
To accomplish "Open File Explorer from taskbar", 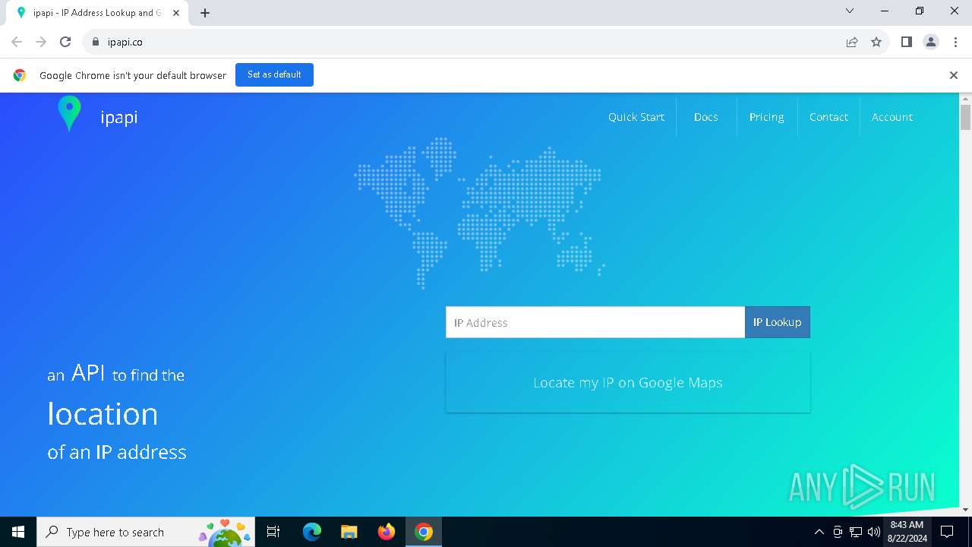I will (x=349, y=532).
